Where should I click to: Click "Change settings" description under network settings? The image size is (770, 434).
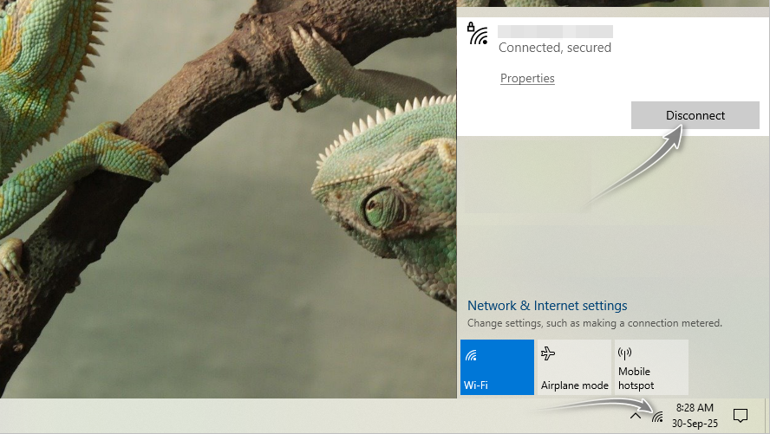coord(594,323)
